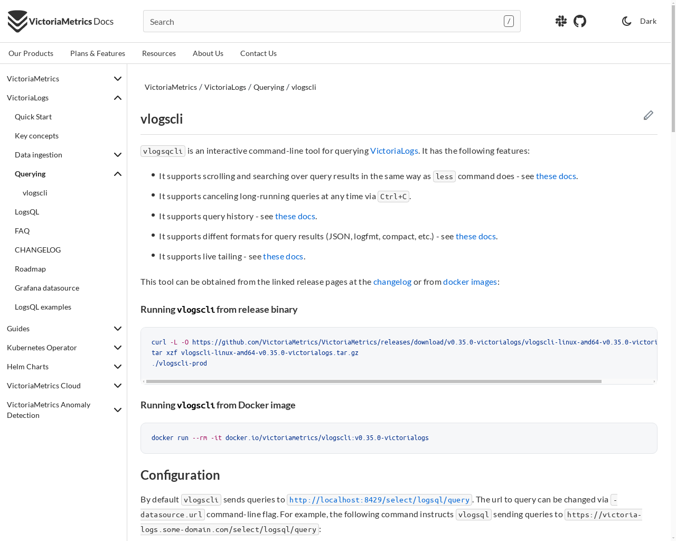Screen dimensions: 676x541
Task: Expand the Guides section chevron
Action: 118,329
